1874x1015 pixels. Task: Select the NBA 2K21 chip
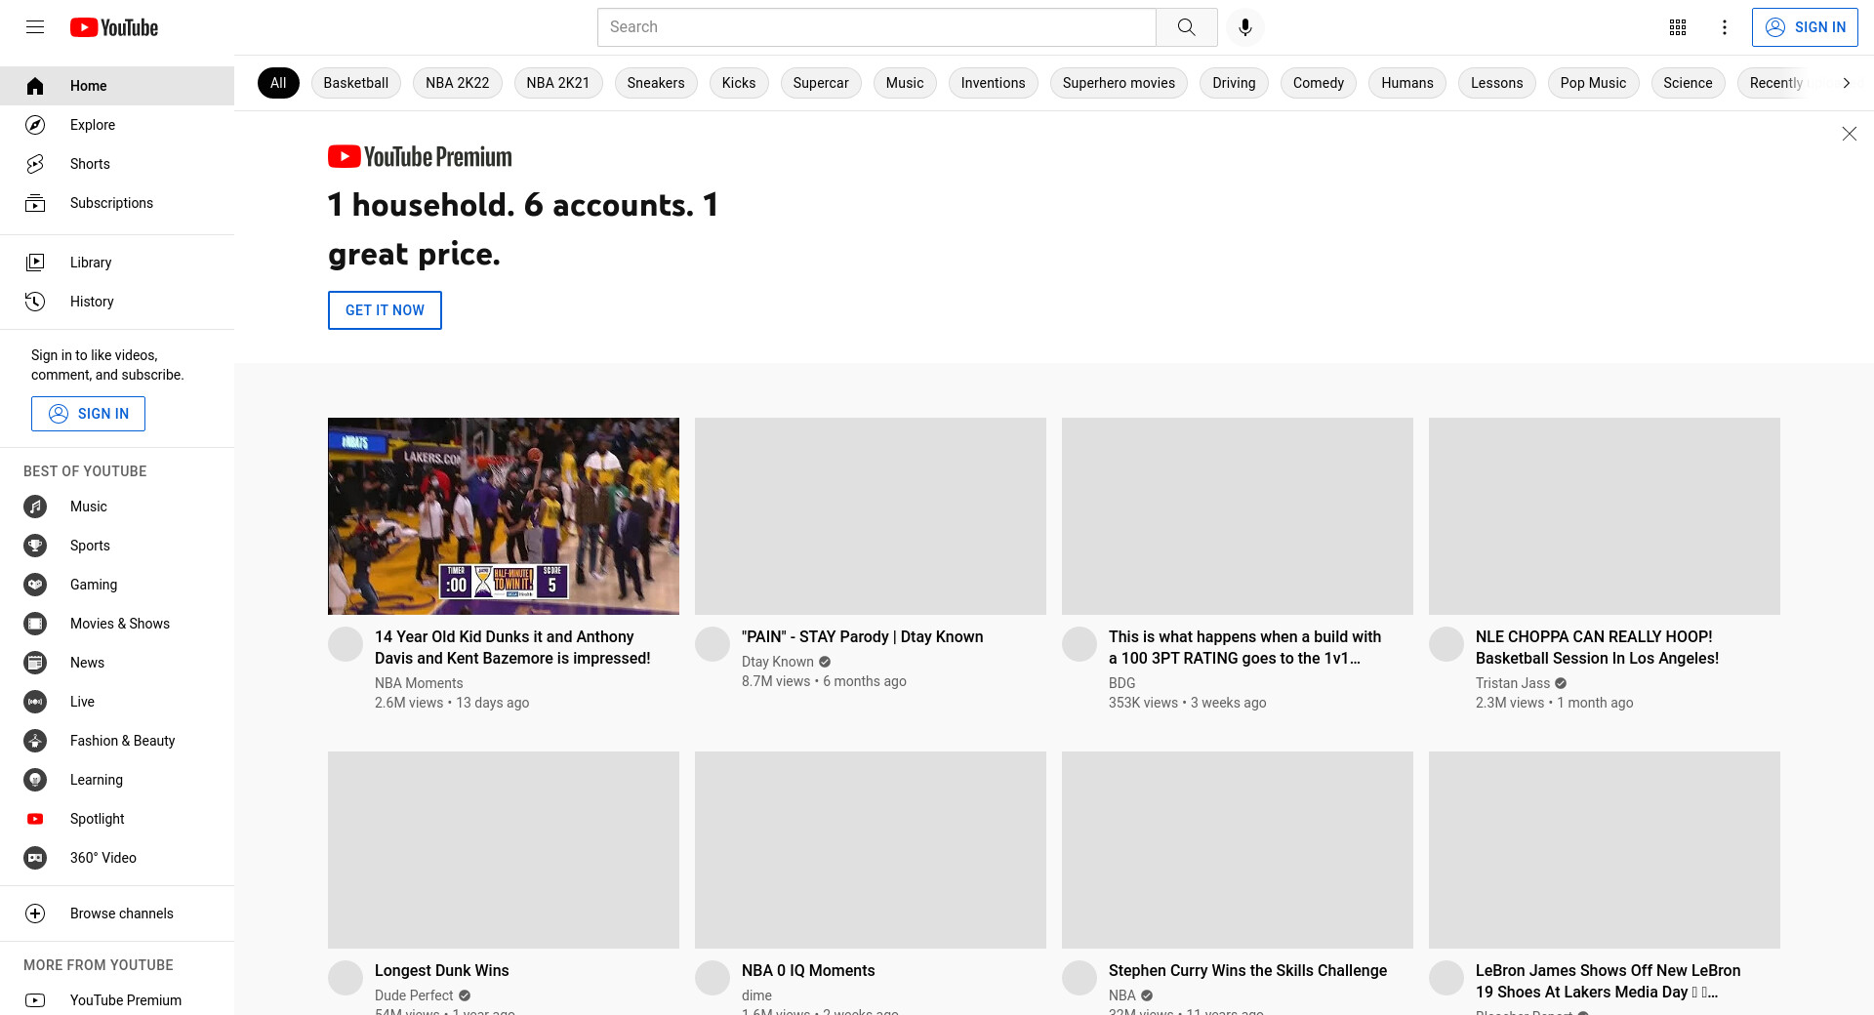click(558, 83)
